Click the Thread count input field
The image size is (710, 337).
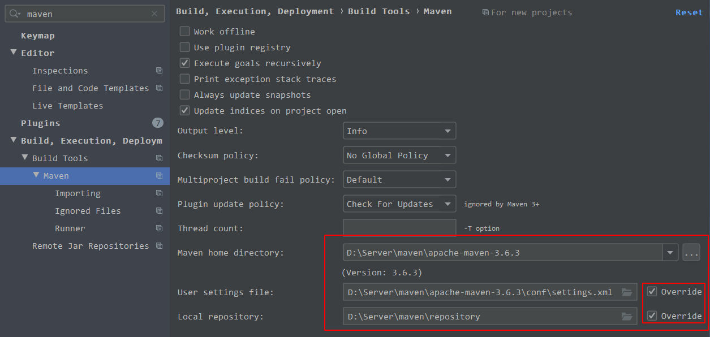[x=399, y=228]
